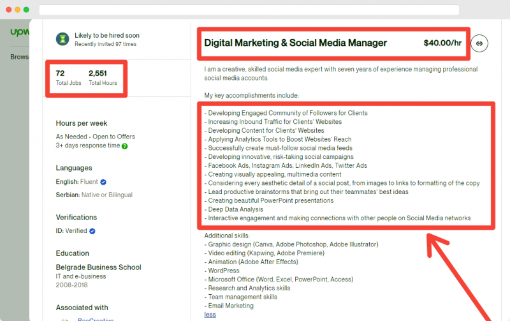Click 'Research and Analytics skills' line
The image size is (510, 321).
[x=247, y=288]
